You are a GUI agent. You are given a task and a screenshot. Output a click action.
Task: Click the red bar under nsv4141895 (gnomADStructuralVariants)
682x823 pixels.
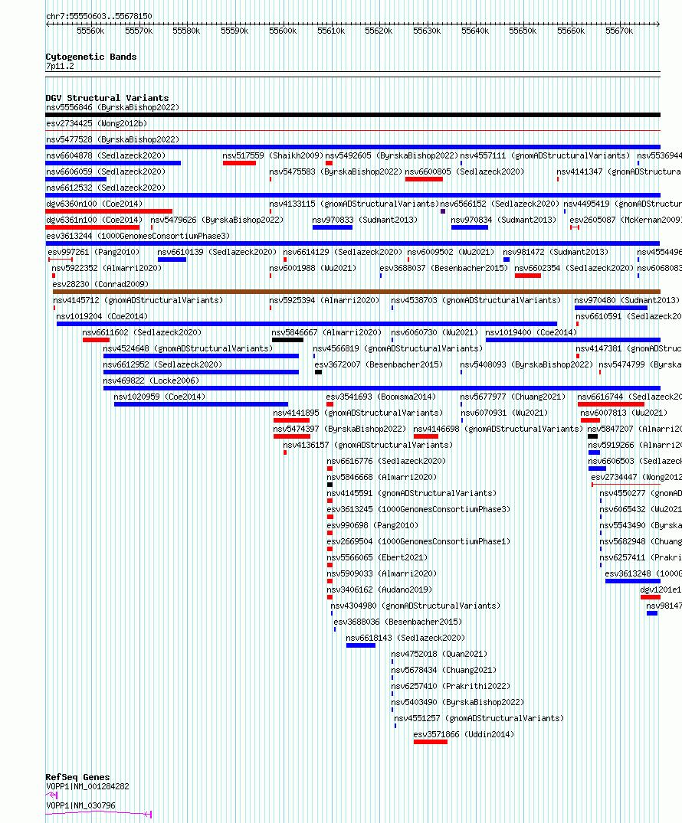coord(292,420)
